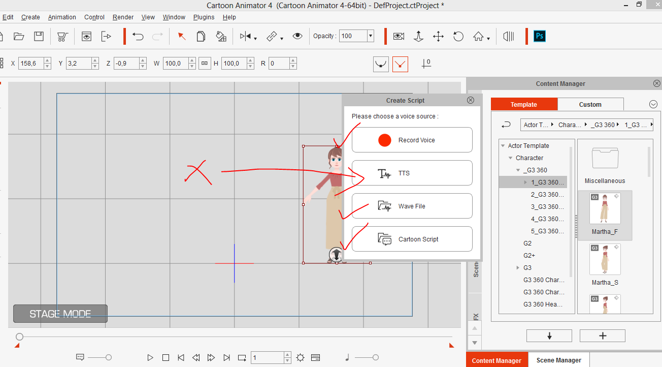The width and height of the screenshot is (662, 367).
Task: Open the link tool dropdown arrow
Action: pos(281,38)
